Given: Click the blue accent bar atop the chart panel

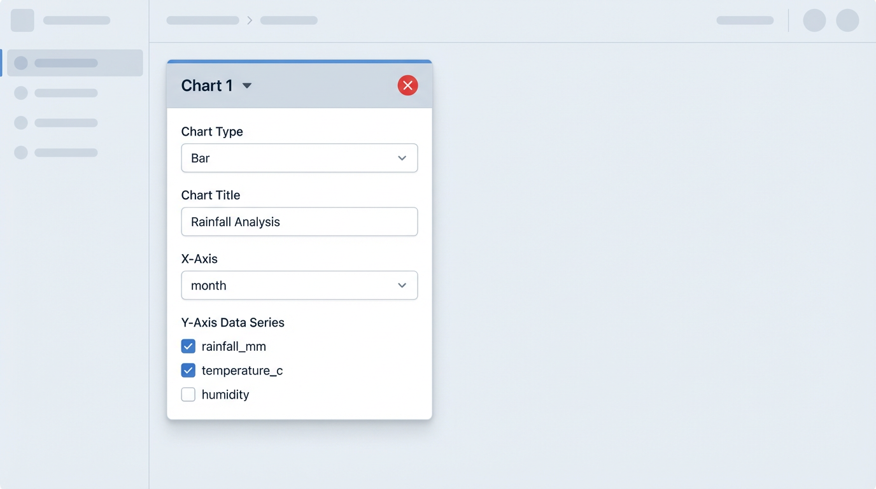Looking at the screenshot, I should [x=299, y=62].
